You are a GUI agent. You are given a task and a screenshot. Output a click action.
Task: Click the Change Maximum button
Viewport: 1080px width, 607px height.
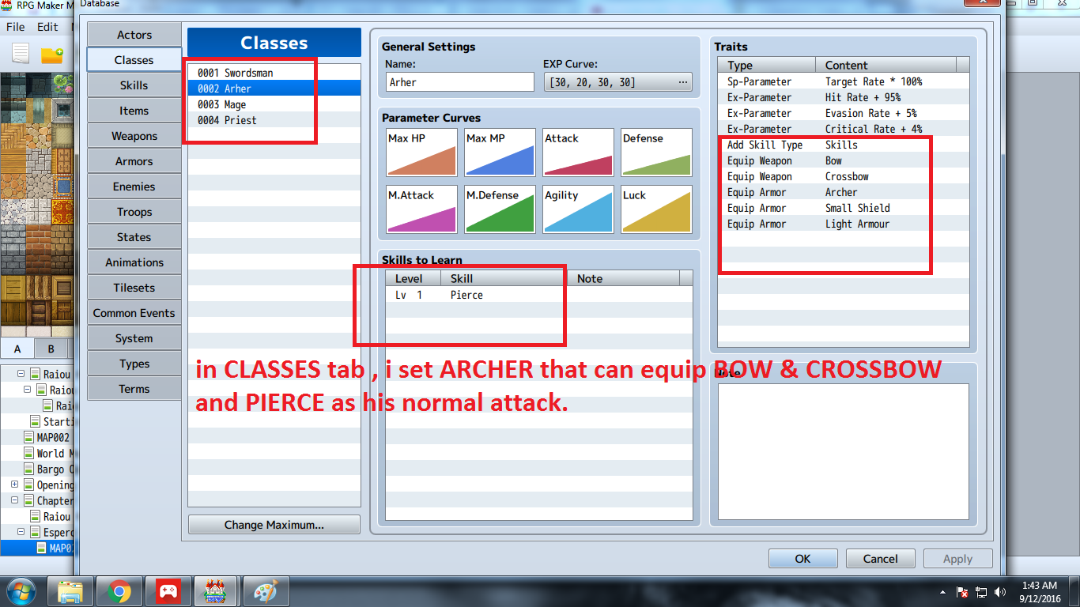(274, 525)
